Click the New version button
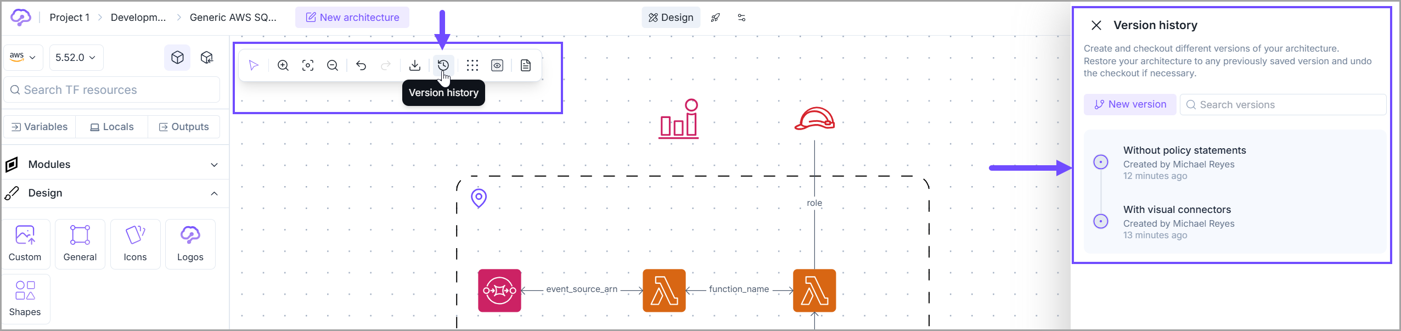Image resolution: width=1401 pixels, height=331 pixels. [x=1130, y=105]
